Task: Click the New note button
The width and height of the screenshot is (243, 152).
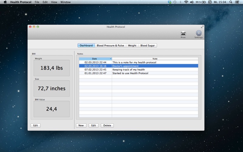Action: tap(81, 125)
